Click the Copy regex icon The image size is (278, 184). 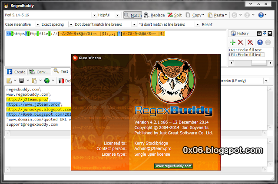coord(188,15)
